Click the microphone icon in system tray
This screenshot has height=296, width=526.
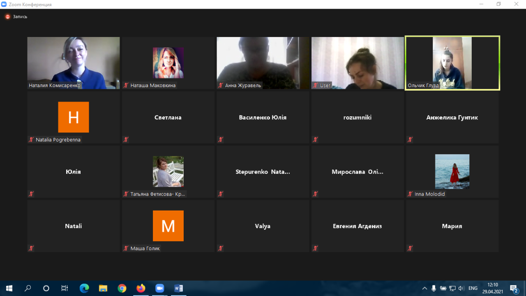click(x=434, y=288)
